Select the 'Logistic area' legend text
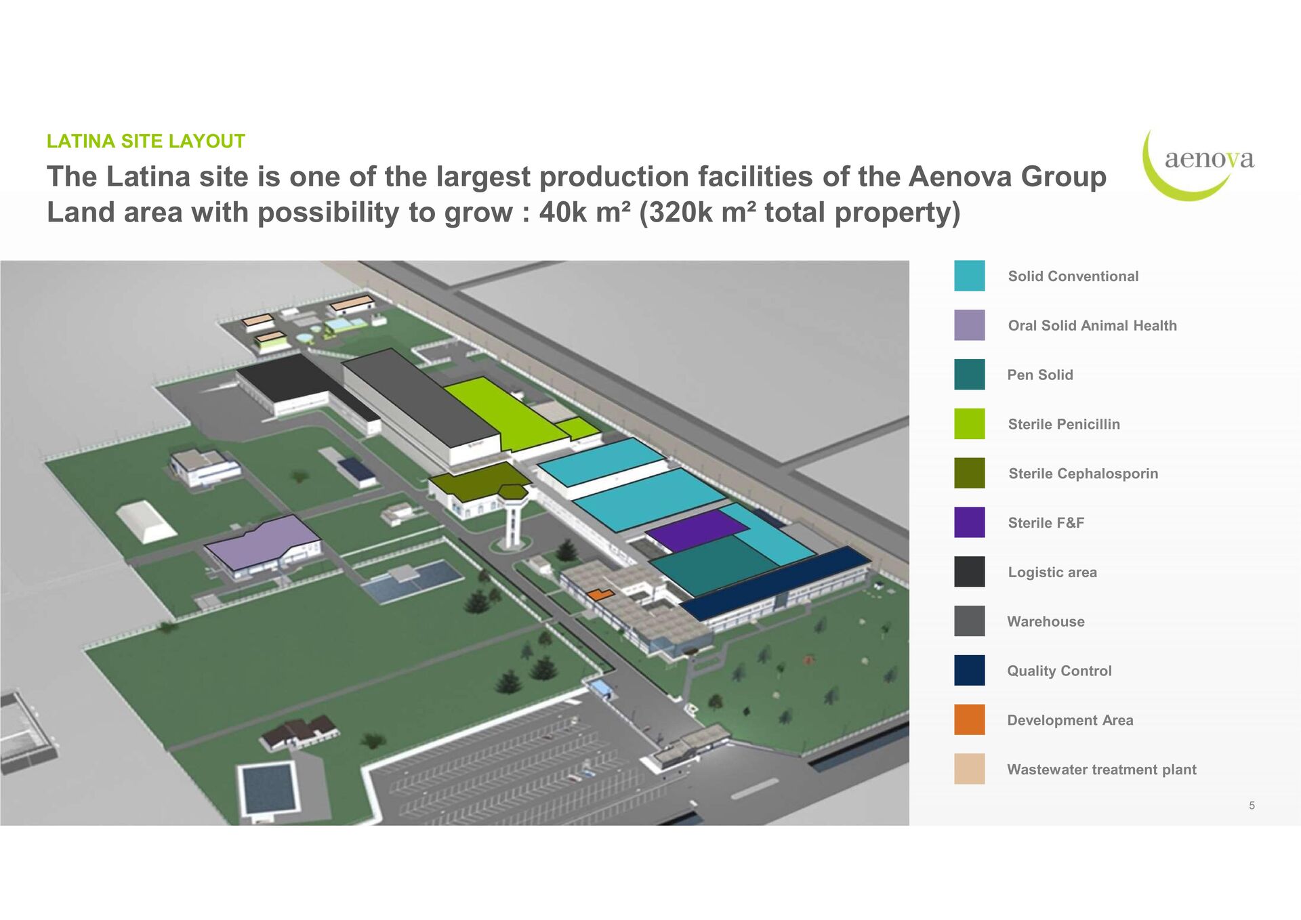The height and width of the screenshot is (920, 1301). (1052, 572)
